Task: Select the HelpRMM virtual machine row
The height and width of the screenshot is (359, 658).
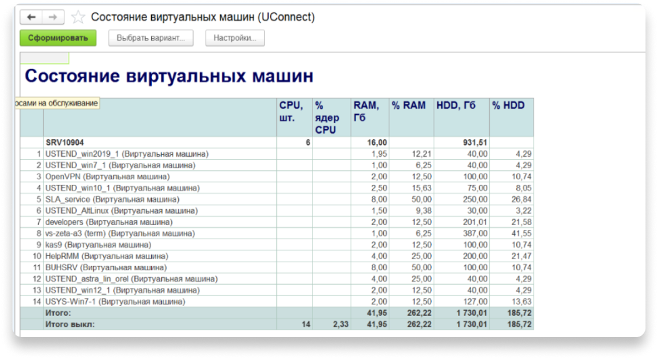Action: (x=277, y=256)
